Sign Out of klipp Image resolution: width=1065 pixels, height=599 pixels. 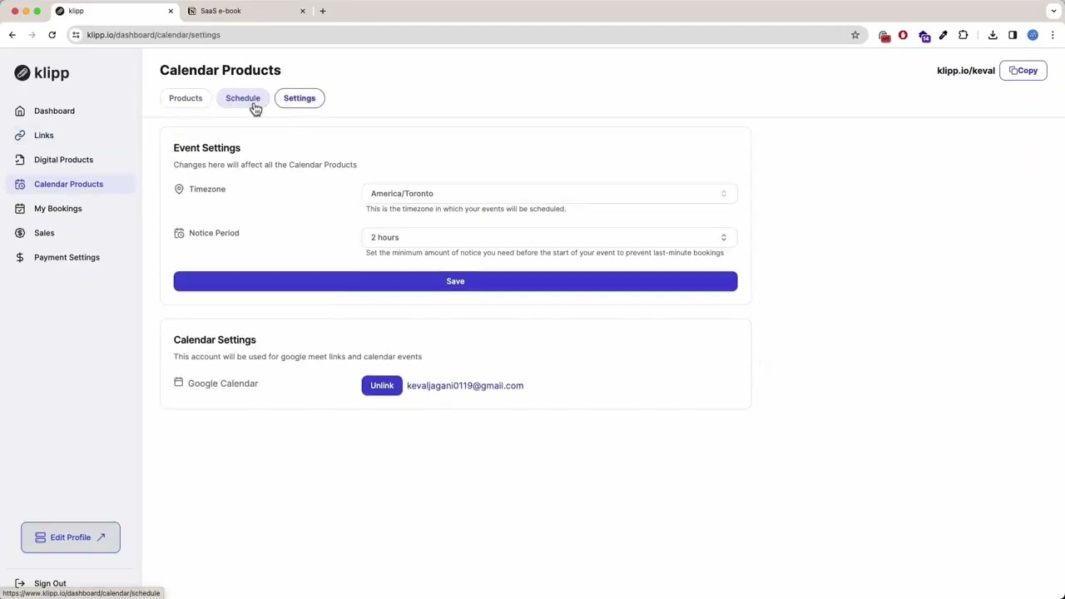pyautogui.click(x=50, y=583)
